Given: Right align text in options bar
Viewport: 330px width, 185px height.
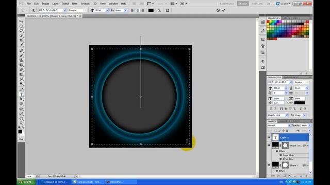Looking at the screenshot, I should coord(143,10).
